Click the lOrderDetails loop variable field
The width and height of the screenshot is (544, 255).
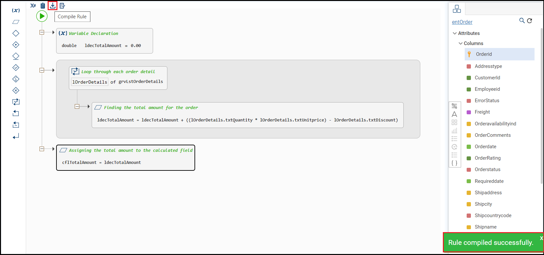tap(90, 82)
